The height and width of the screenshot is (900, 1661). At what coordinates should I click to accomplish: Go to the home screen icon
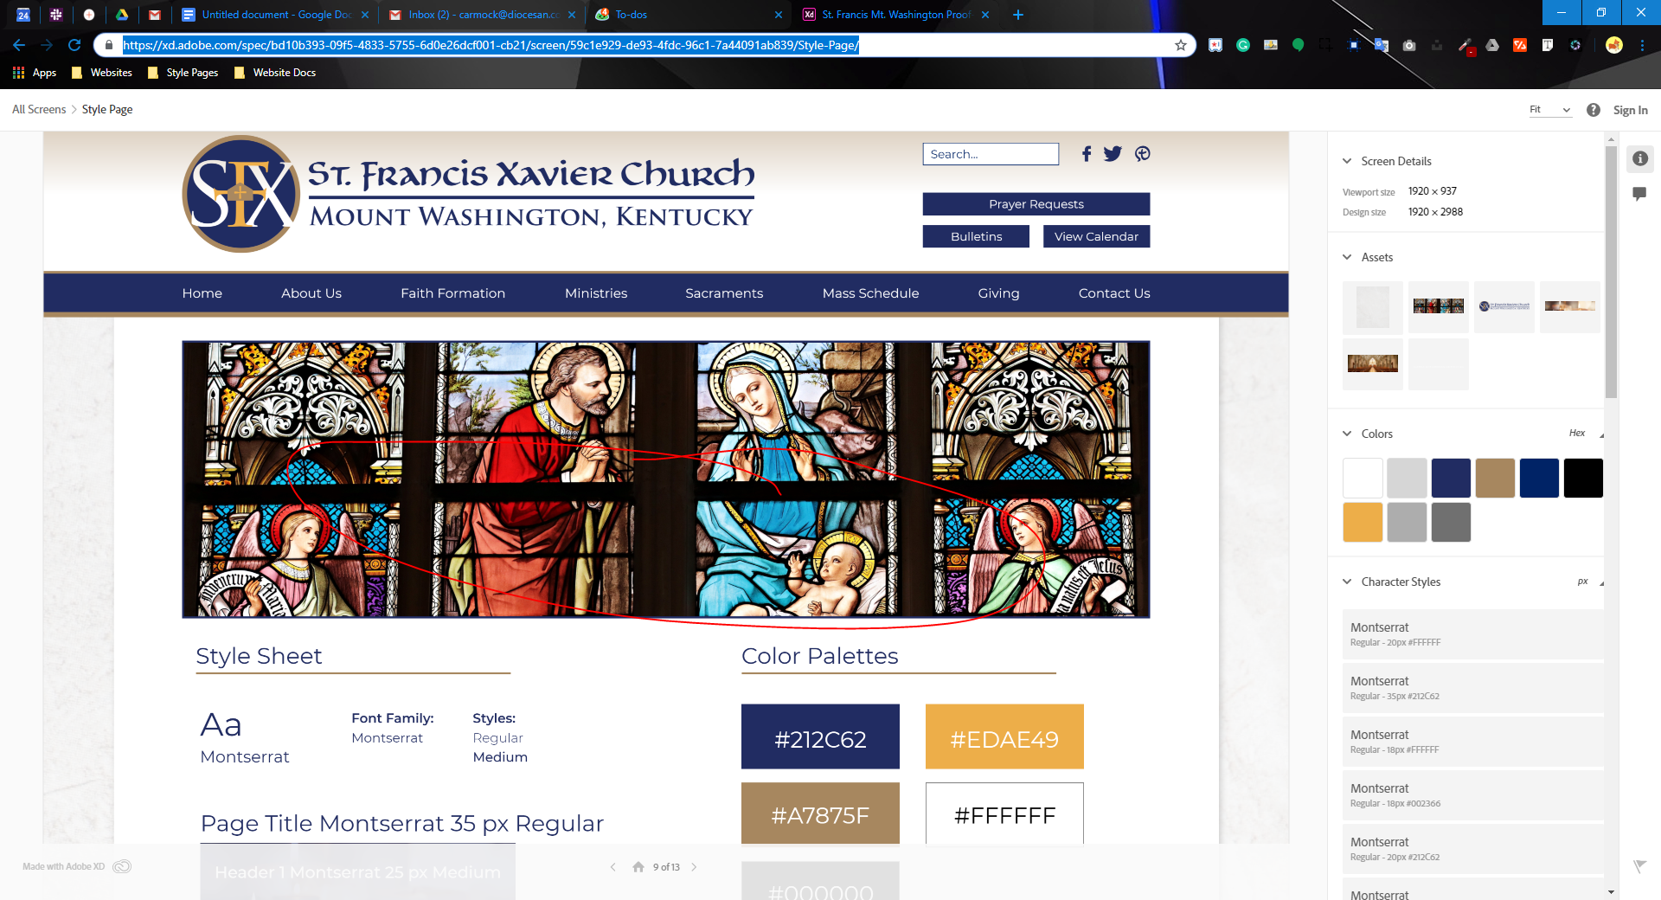(x=638, y=866)
